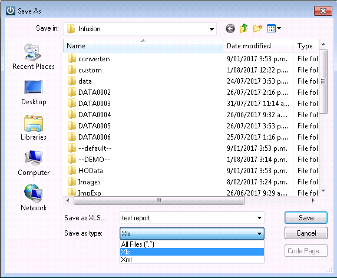Click the Cancel button
Image resolution: width=337 pixels, height=278 pixels.
[x=306, y=233]
